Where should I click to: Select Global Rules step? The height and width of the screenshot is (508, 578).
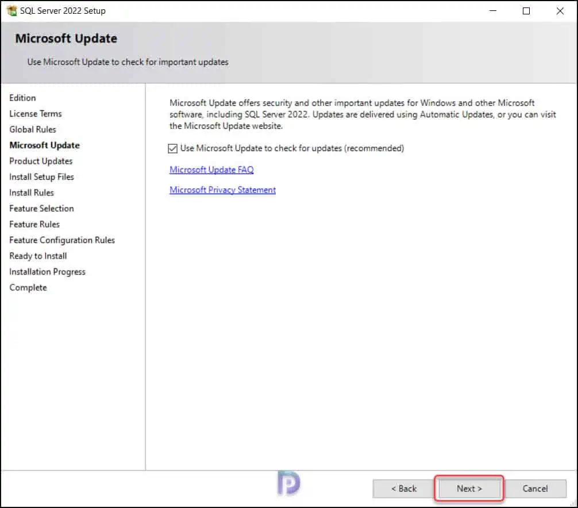tap(32, 129)
